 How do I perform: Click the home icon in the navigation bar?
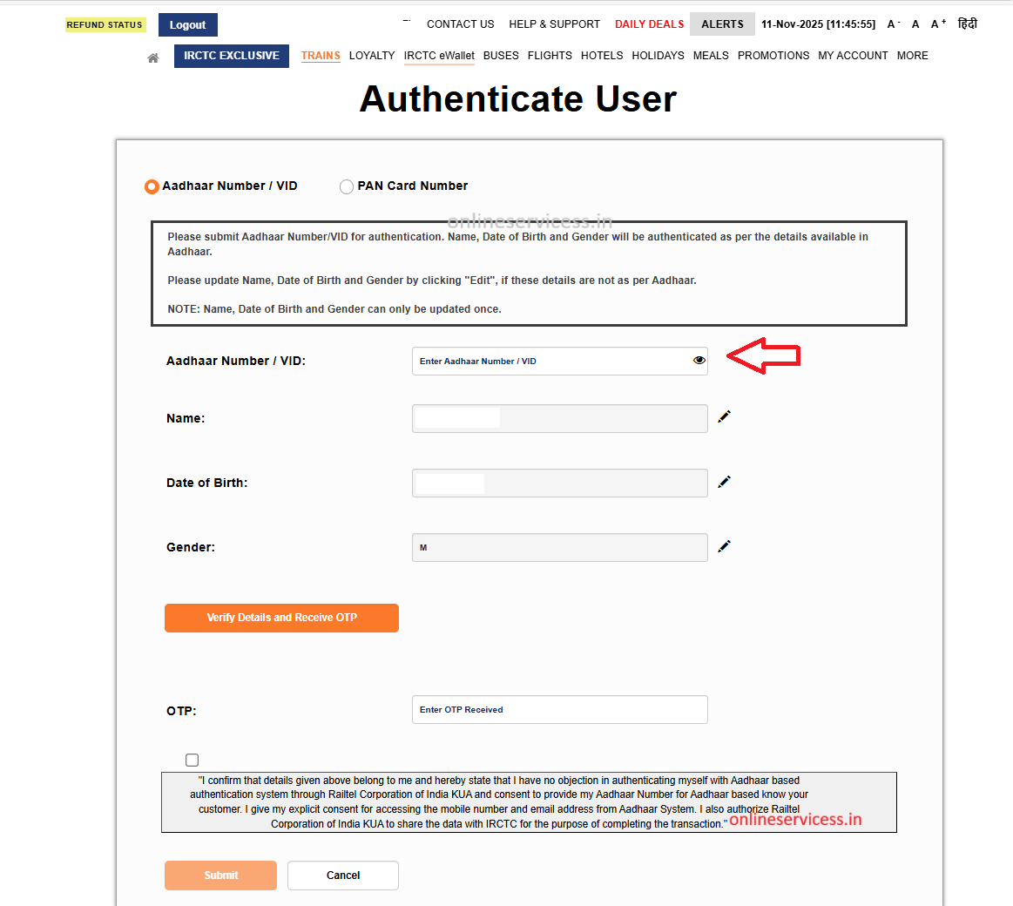[x=152, y=56]
